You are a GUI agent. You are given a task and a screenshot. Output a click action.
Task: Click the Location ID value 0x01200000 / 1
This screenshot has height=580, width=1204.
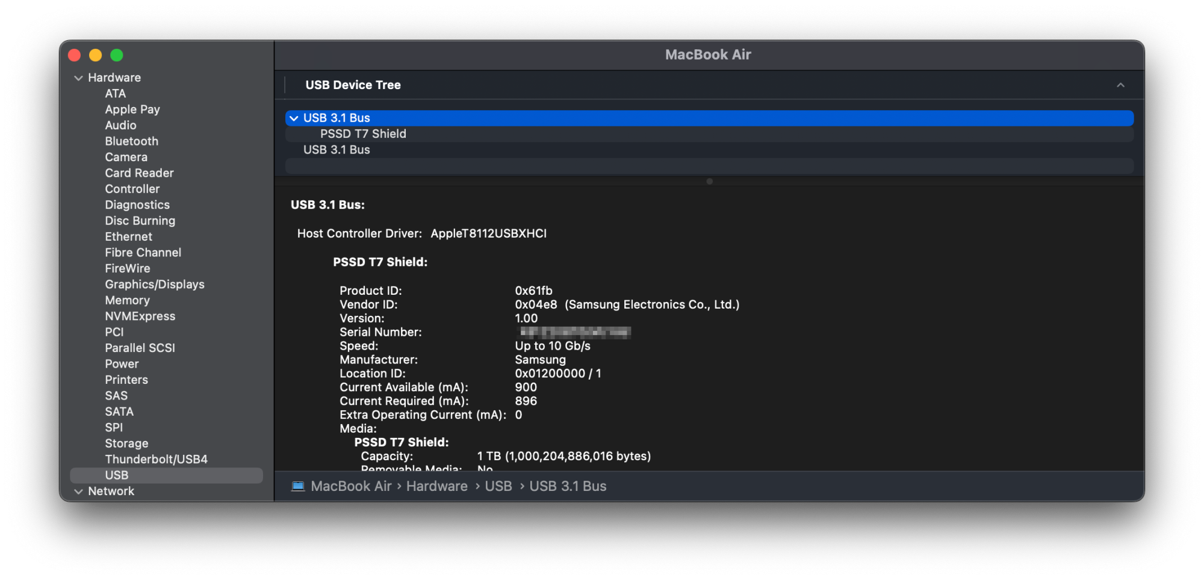pos(558,374)
